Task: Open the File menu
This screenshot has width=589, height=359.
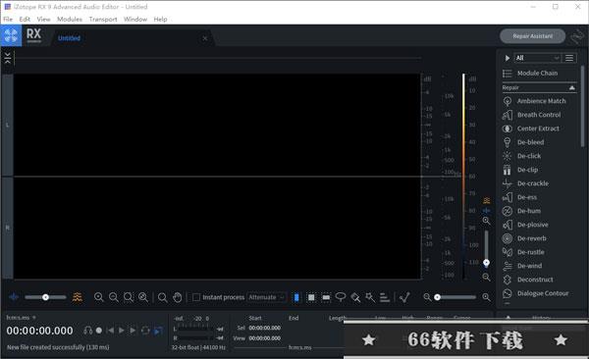Action: point(8,20)
